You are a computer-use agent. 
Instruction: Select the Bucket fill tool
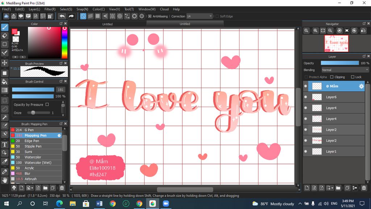[4, 82]
